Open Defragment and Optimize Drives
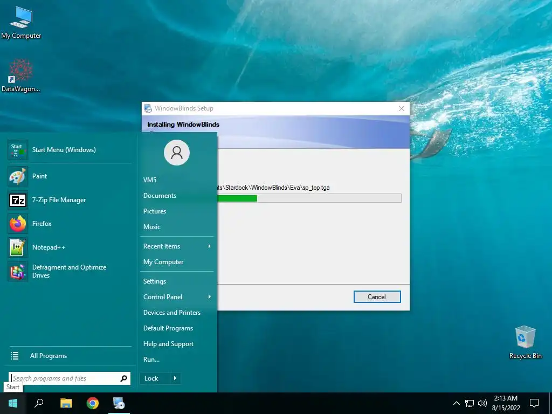552x414 pixels. 70,272
